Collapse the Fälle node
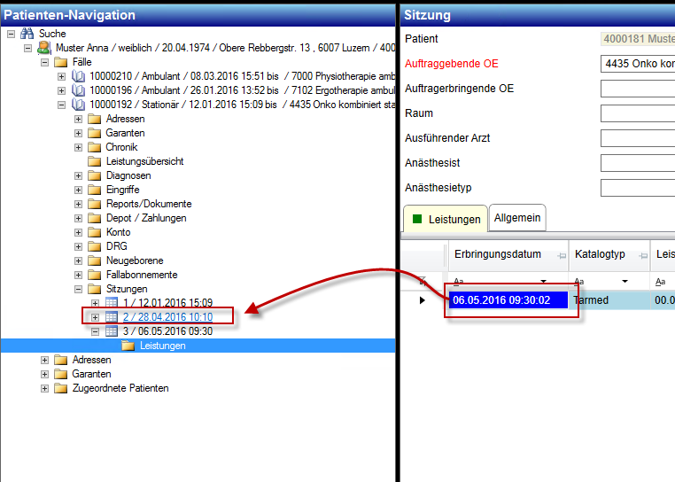 click(x=45, y=62)
